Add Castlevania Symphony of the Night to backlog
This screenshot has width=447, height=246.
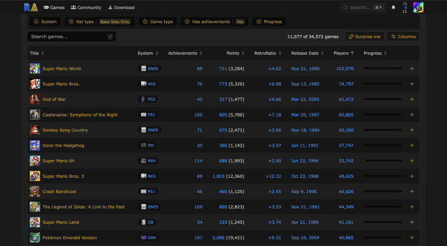point(412,115)
